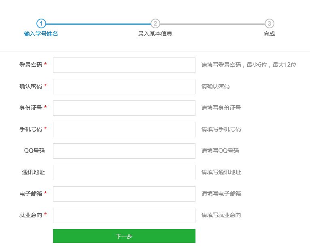
Task: Click the step 1 circle icon
Action: (x=41, y=23)
